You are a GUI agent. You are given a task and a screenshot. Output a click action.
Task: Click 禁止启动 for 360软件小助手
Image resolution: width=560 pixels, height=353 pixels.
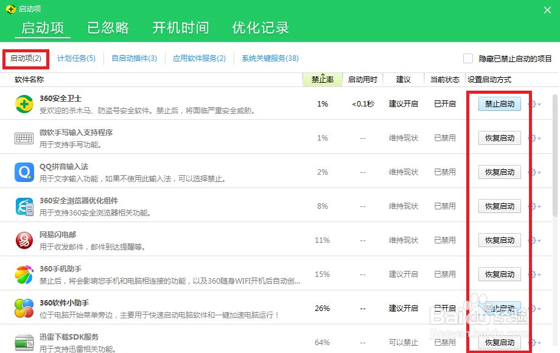[500, 309]
